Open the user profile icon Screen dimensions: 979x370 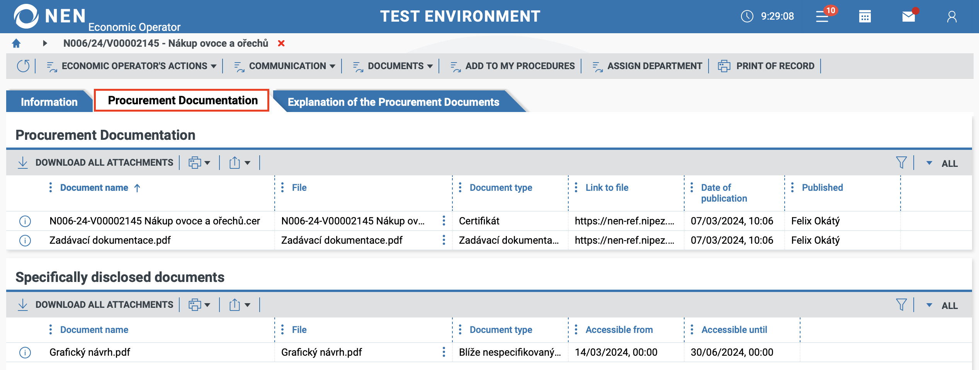(952, 17)
